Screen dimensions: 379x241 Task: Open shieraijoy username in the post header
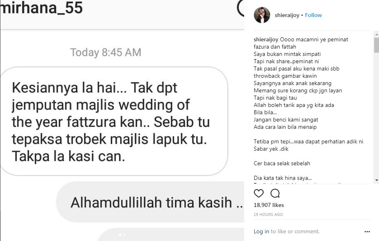tap(287, 15)
